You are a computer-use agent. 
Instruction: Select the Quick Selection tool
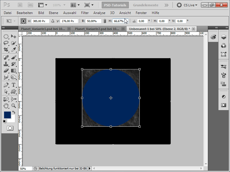[x=14, y=43]
